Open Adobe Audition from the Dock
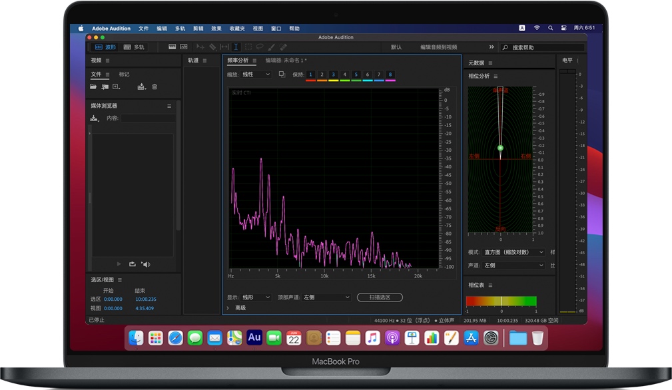This screenshot has height=390, width=672. pos(254,337)
